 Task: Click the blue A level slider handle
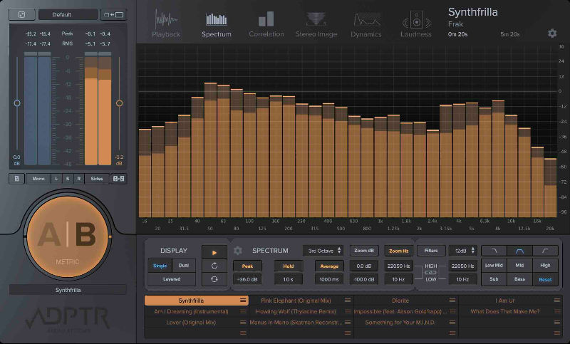pos(17,103)
